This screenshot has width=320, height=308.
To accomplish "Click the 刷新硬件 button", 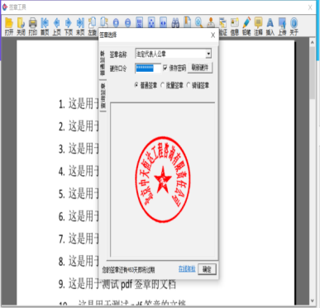I will coord(200,68).
